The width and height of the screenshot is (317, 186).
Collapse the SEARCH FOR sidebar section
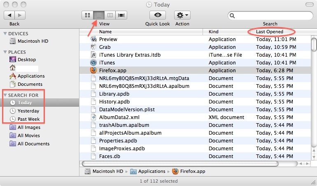click(5, 95)
